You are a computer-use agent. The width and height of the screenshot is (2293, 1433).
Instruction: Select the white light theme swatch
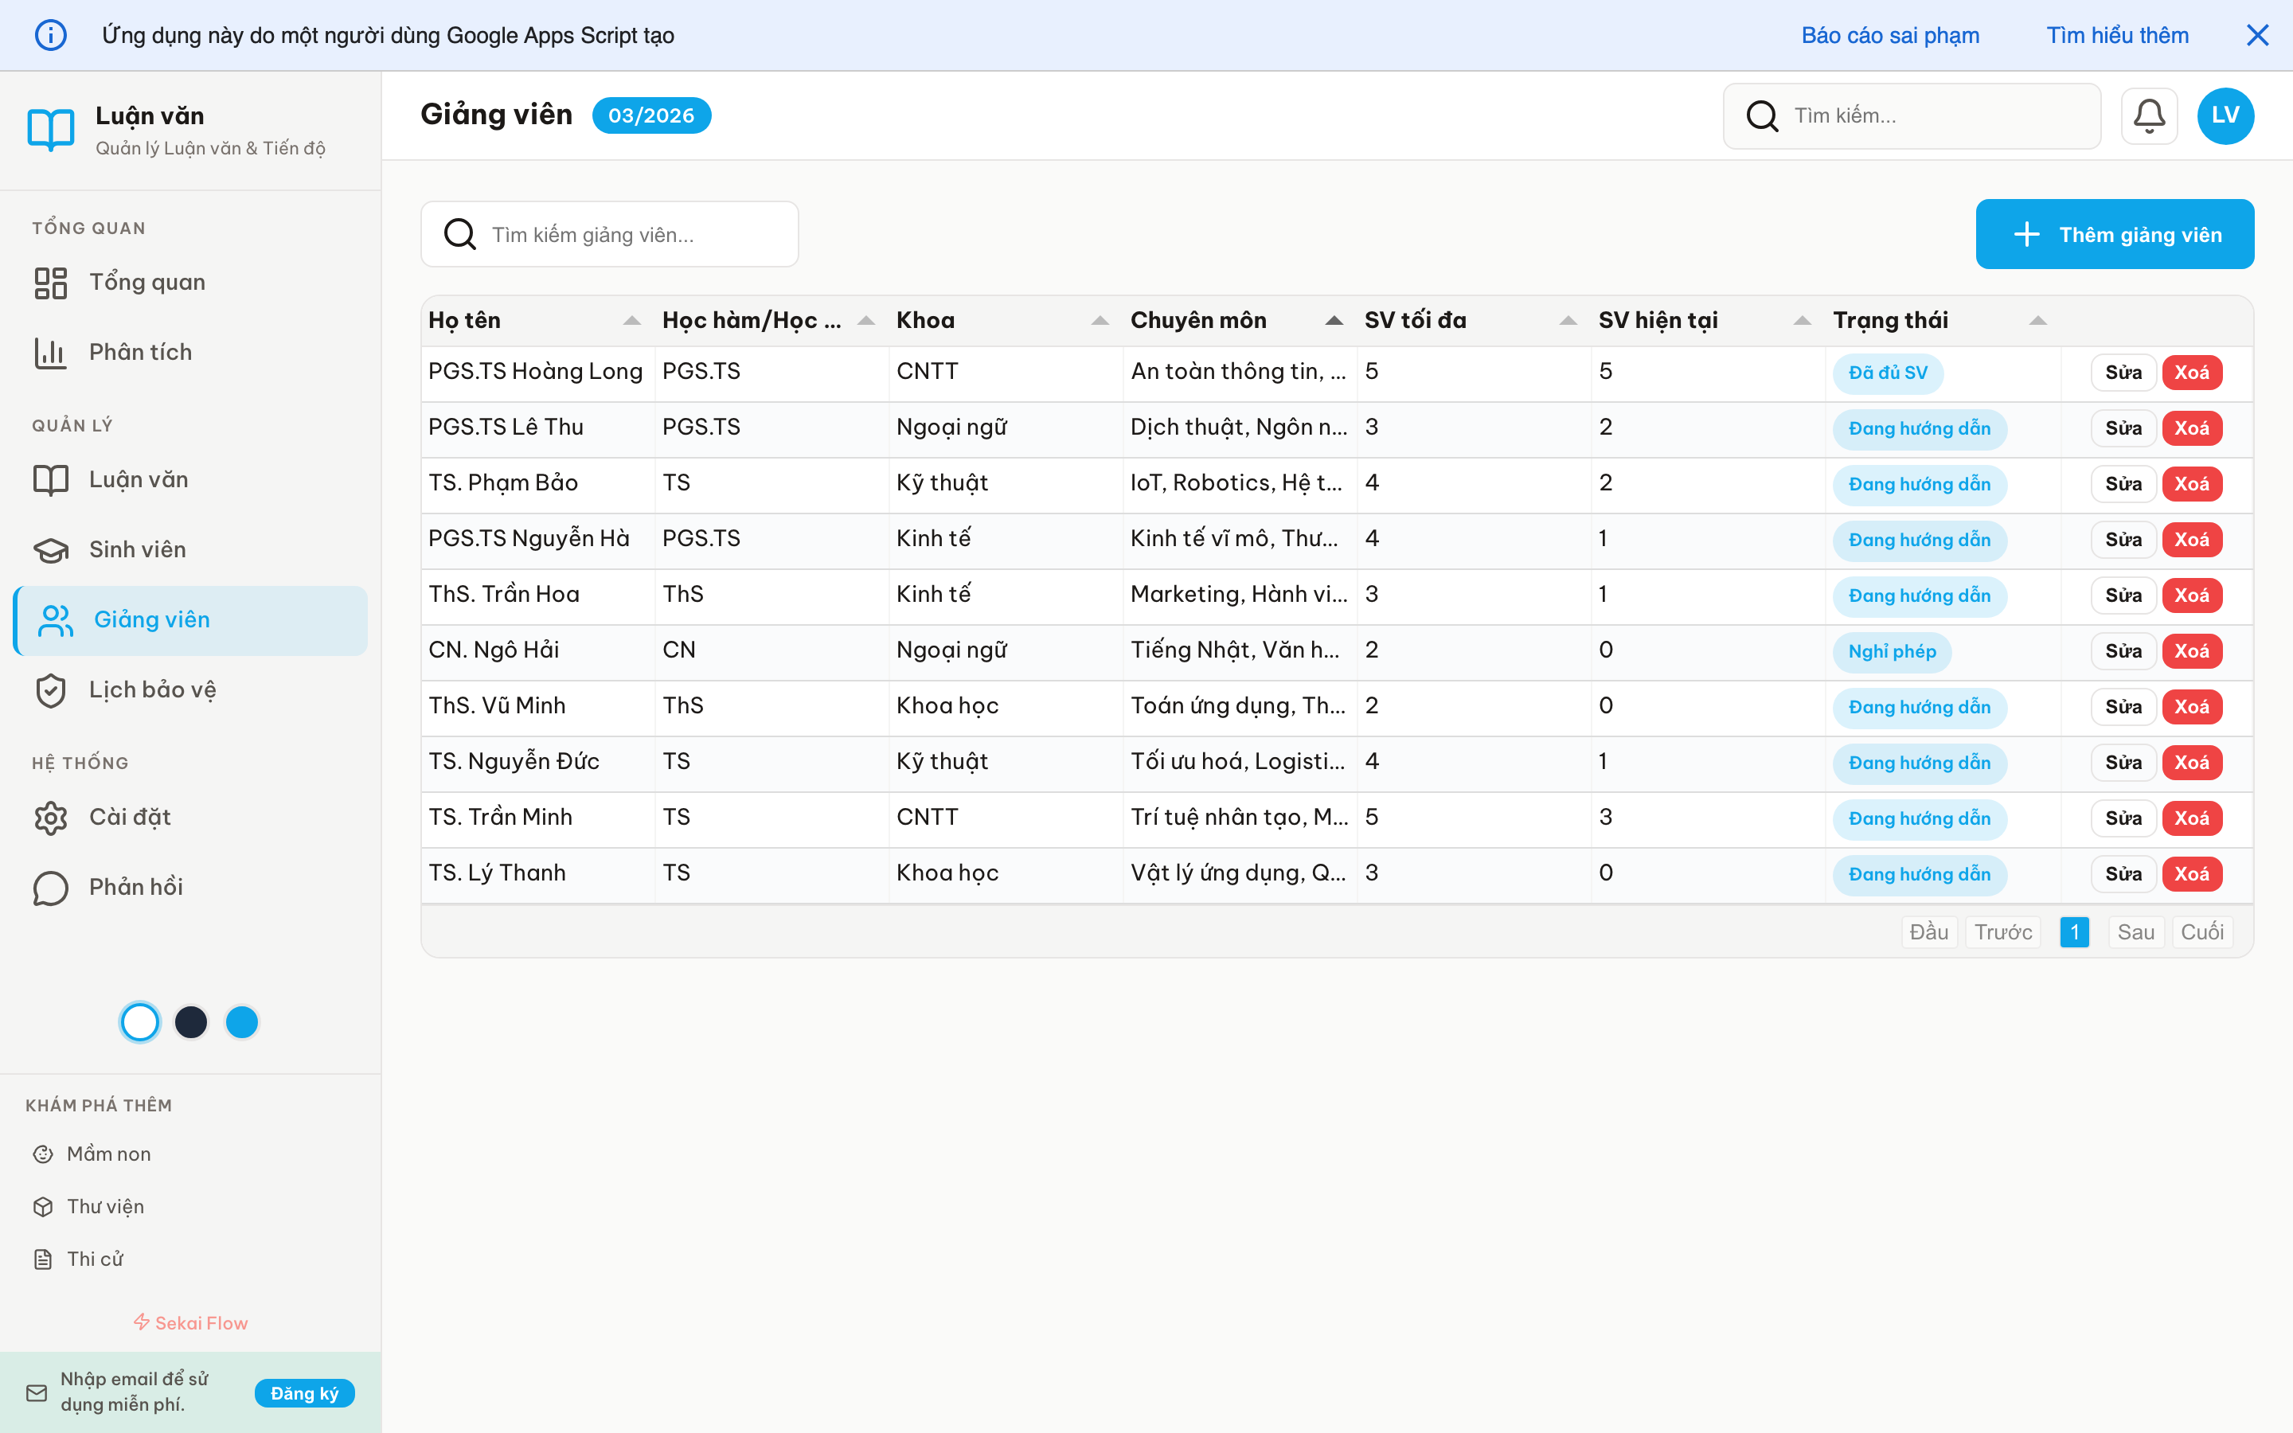(x=140, y=1021)
